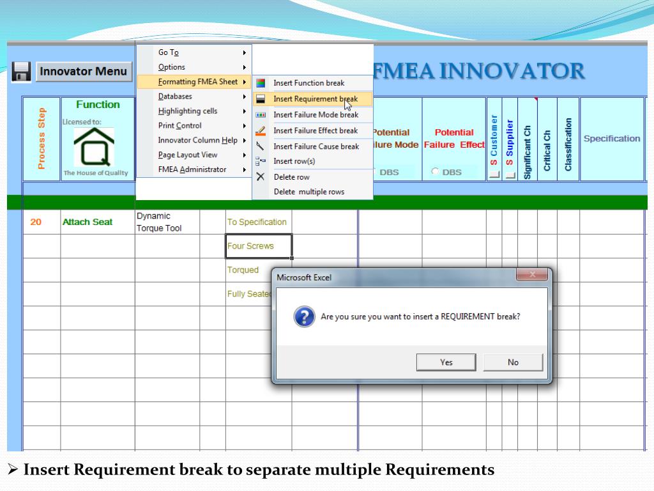
Task: Click the question mark dialog icon
Action: (305, 316)
